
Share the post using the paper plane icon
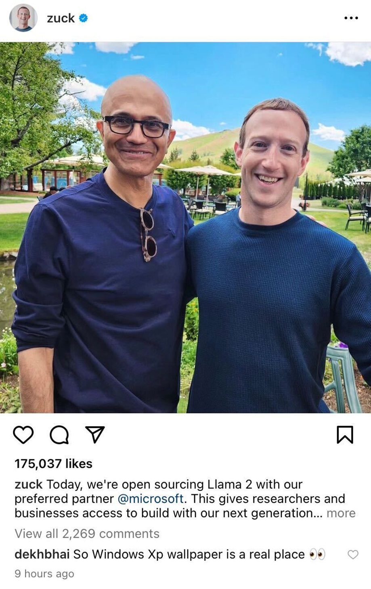tap(95, 435)
